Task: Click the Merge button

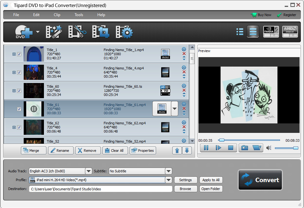Action: pos(33,151)
